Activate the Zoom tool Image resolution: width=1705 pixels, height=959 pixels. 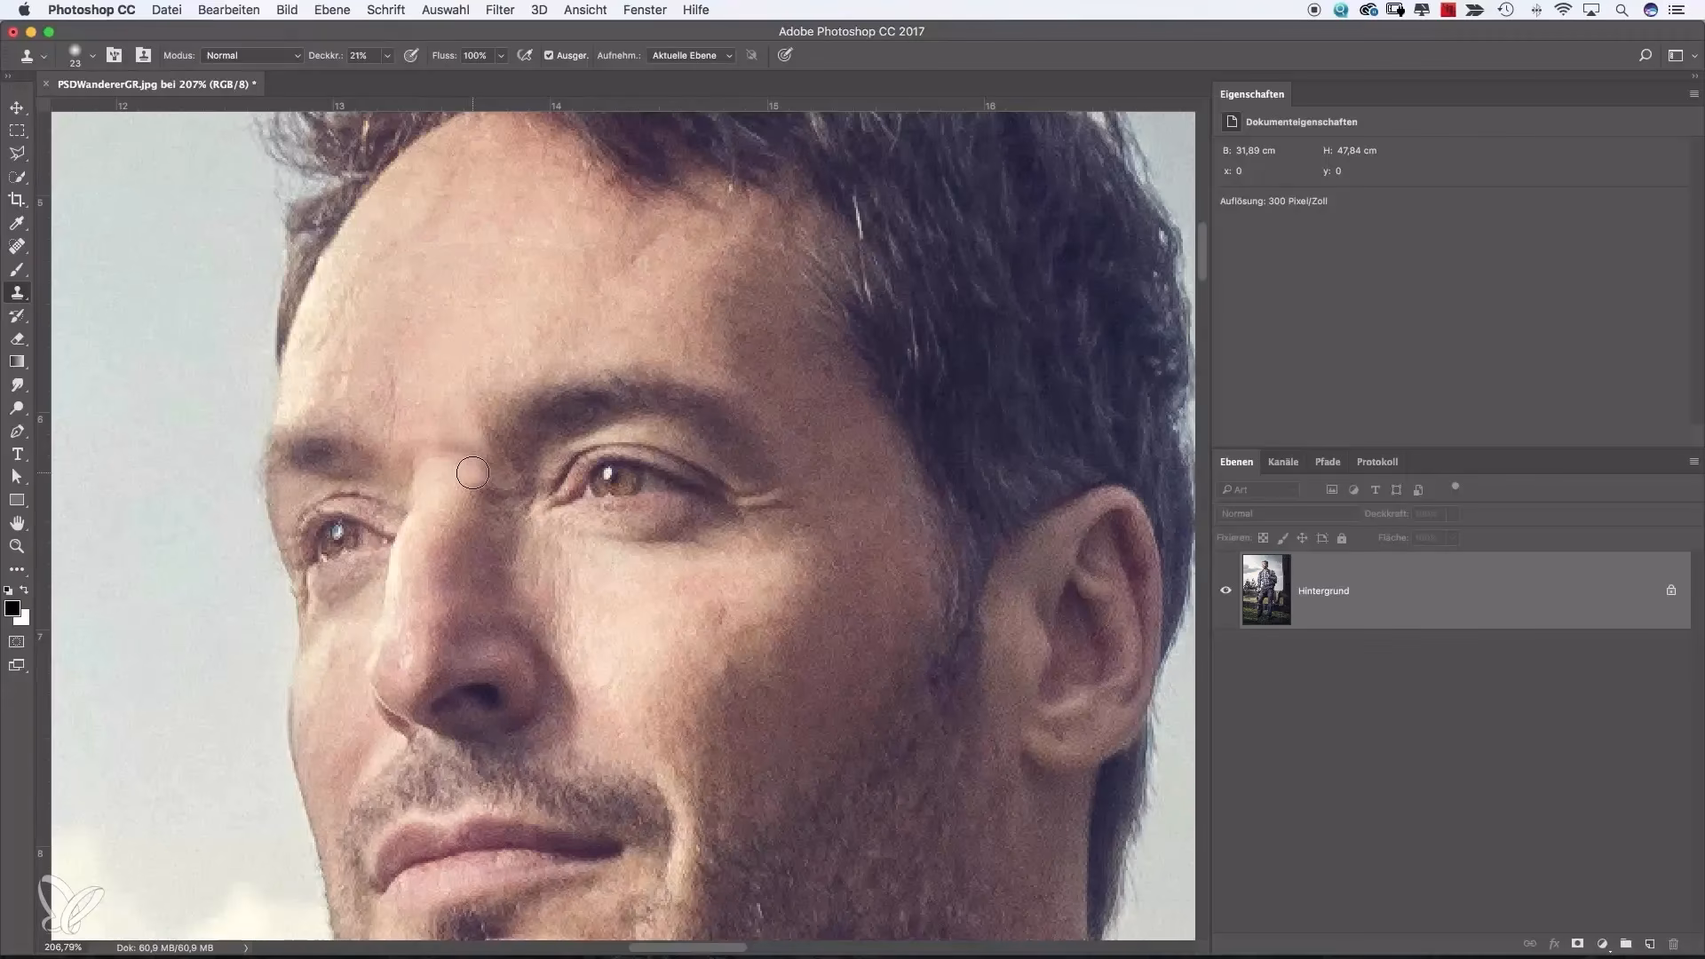point(18,547)
